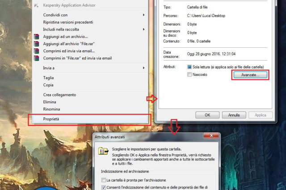The width and height of the screenshot is (286, 190).
Task: Click WinRAR icon beside Comprimi ed invia via email
Action: click(37, 51)
